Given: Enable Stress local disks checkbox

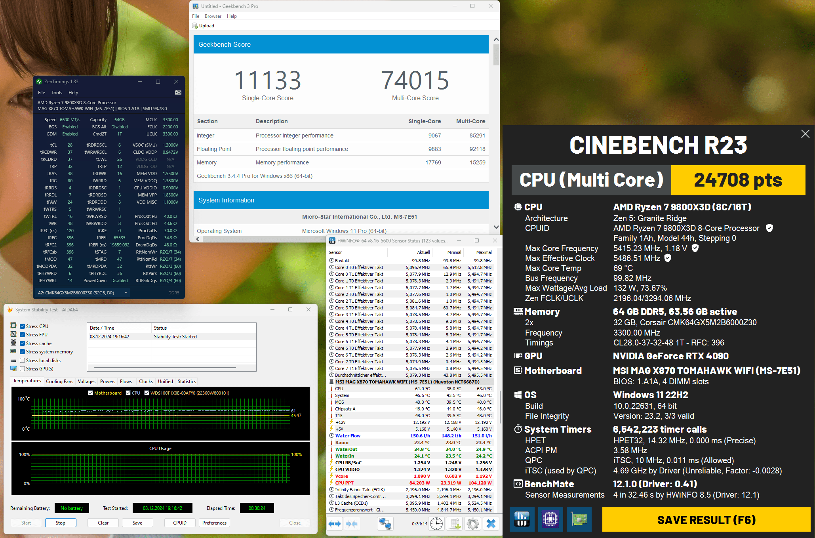Looking at the screenshot, I should [23, 361].
